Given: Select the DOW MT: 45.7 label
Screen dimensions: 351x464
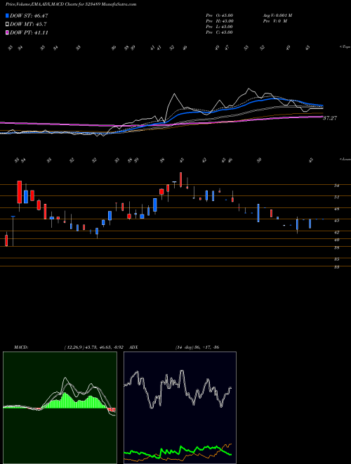Looking at the screenshot, I should (x=28, y=25).
